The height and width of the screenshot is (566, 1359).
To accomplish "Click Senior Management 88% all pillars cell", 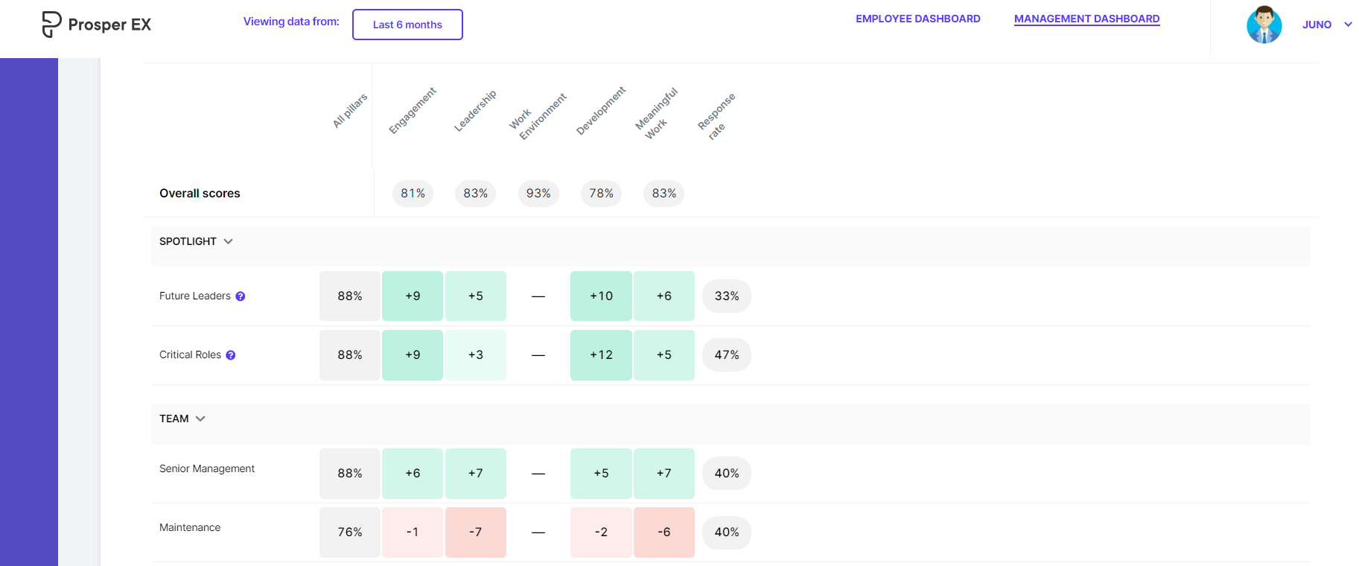I will tap(350, 473).
